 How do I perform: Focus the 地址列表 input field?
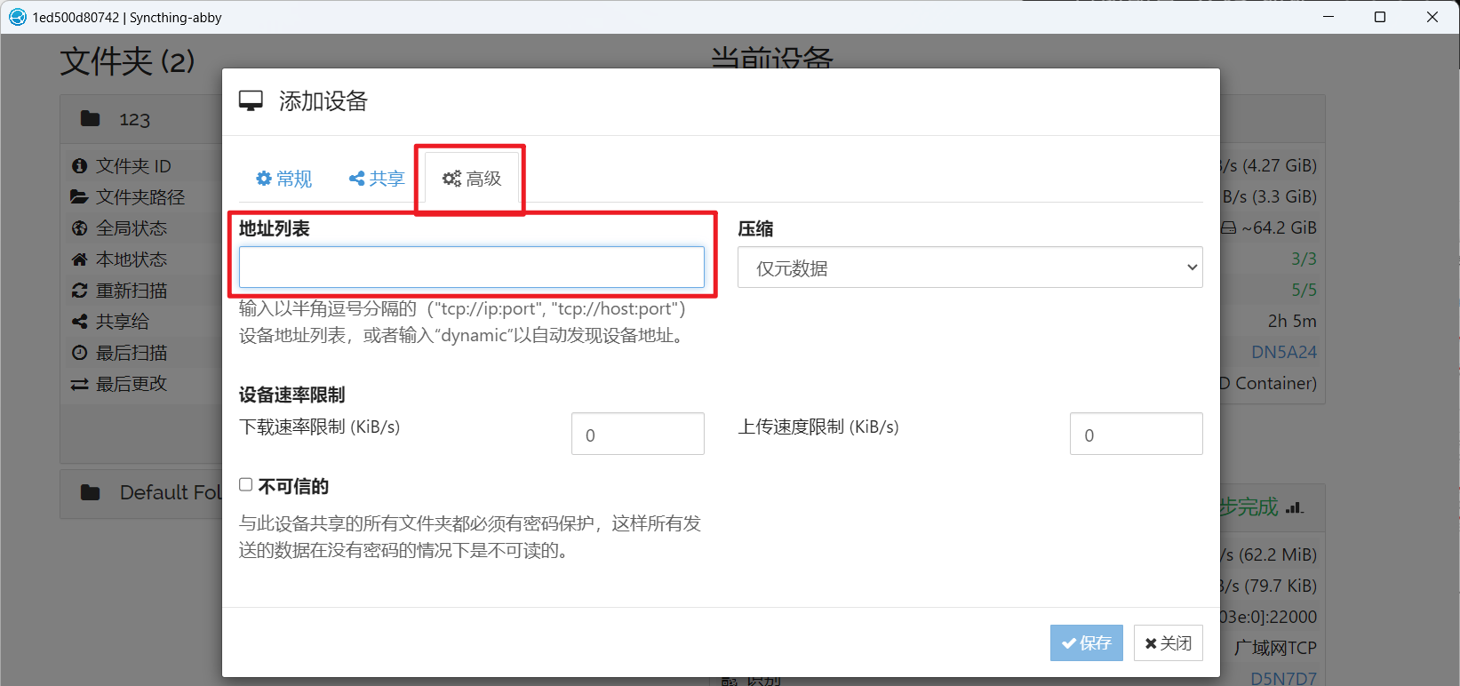tap(472, 267)
